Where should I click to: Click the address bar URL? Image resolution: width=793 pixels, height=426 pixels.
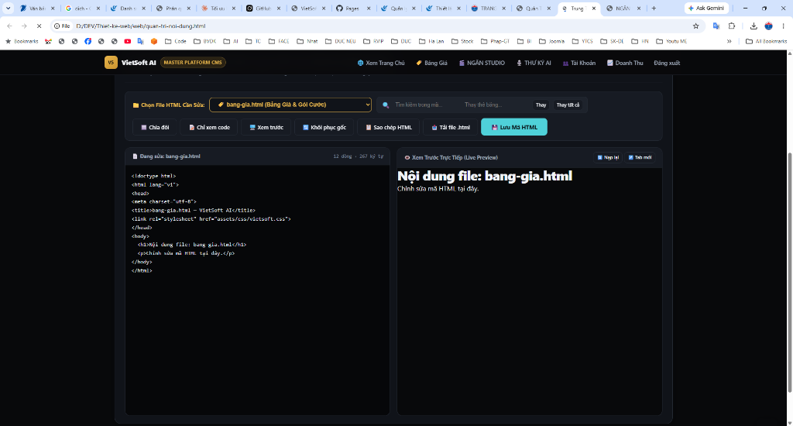pos(141,26)
